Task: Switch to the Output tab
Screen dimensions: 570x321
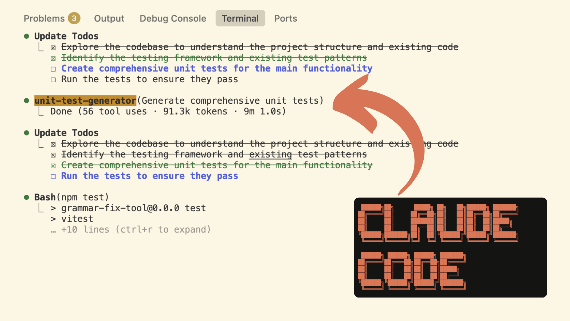Action: click(x=109, y=18)
